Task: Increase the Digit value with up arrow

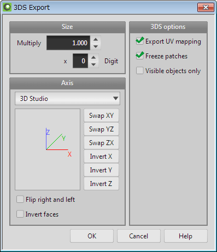Action: 93,57
